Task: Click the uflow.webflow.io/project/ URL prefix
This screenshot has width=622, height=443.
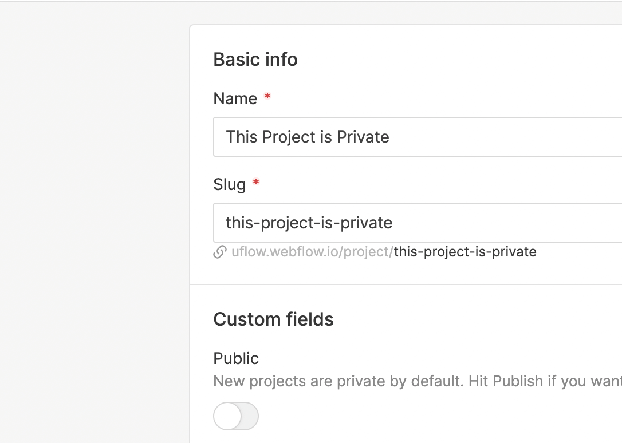Action: [312, 252]
